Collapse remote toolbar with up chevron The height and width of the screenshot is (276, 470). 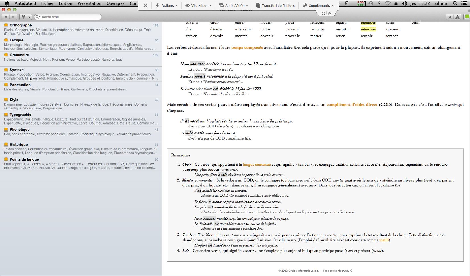(330, 13)
